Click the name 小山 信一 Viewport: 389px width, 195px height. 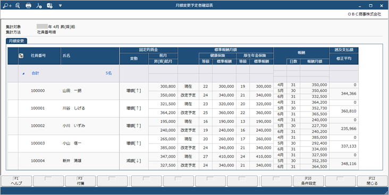tap(72, 143)
